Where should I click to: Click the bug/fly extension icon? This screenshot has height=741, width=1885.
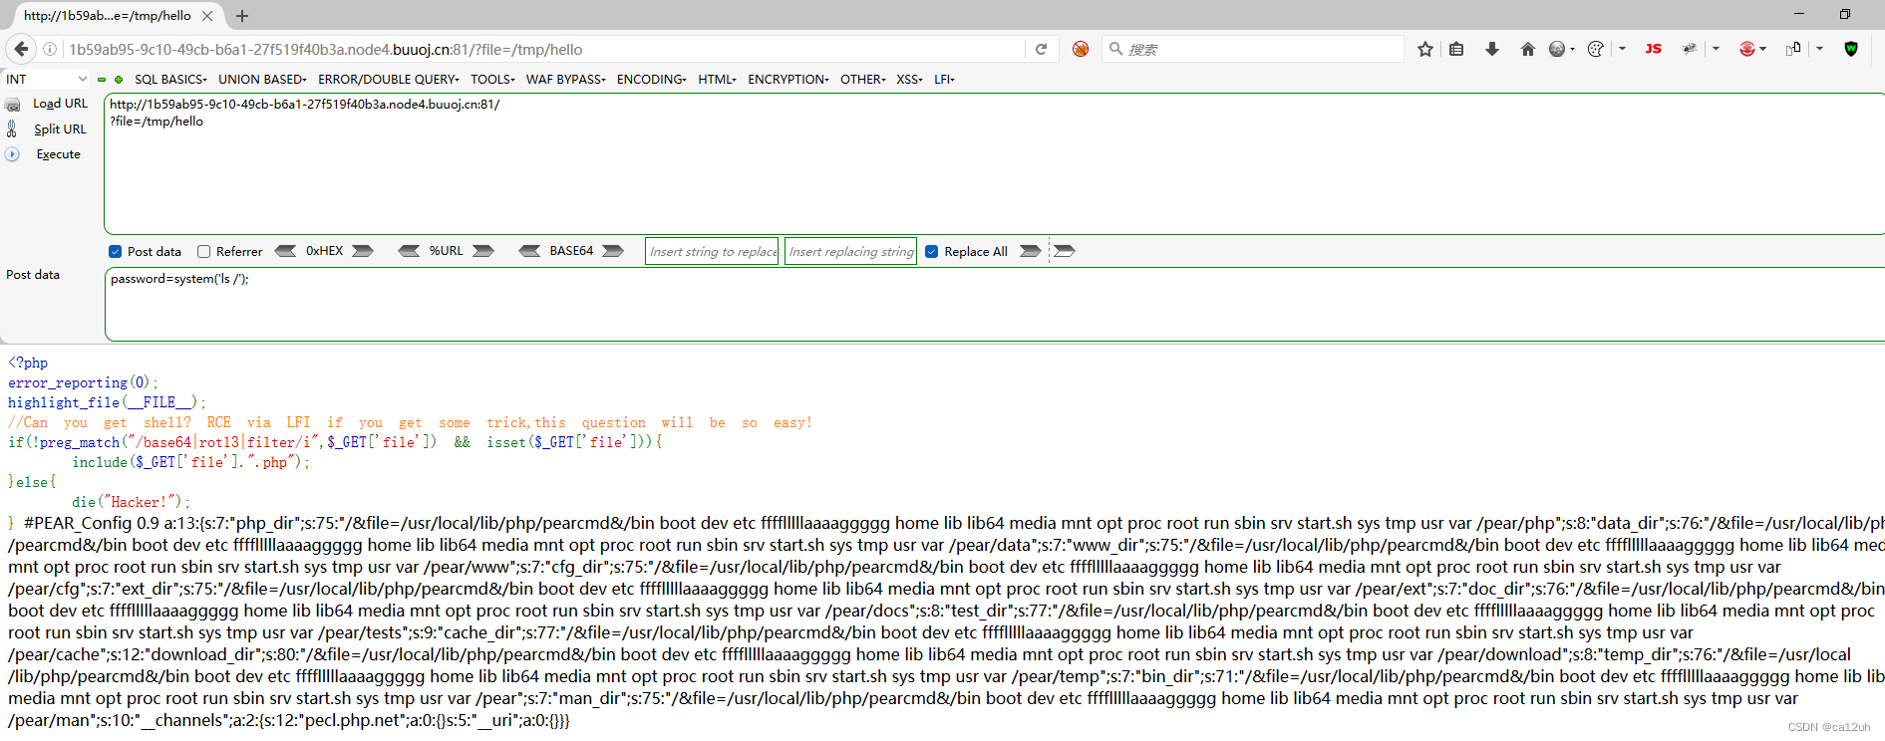point(1690,49)
